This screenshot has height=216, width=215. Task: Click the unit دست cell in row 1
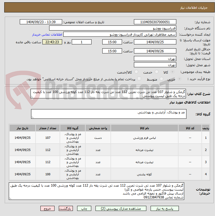(x=98, y=138)
